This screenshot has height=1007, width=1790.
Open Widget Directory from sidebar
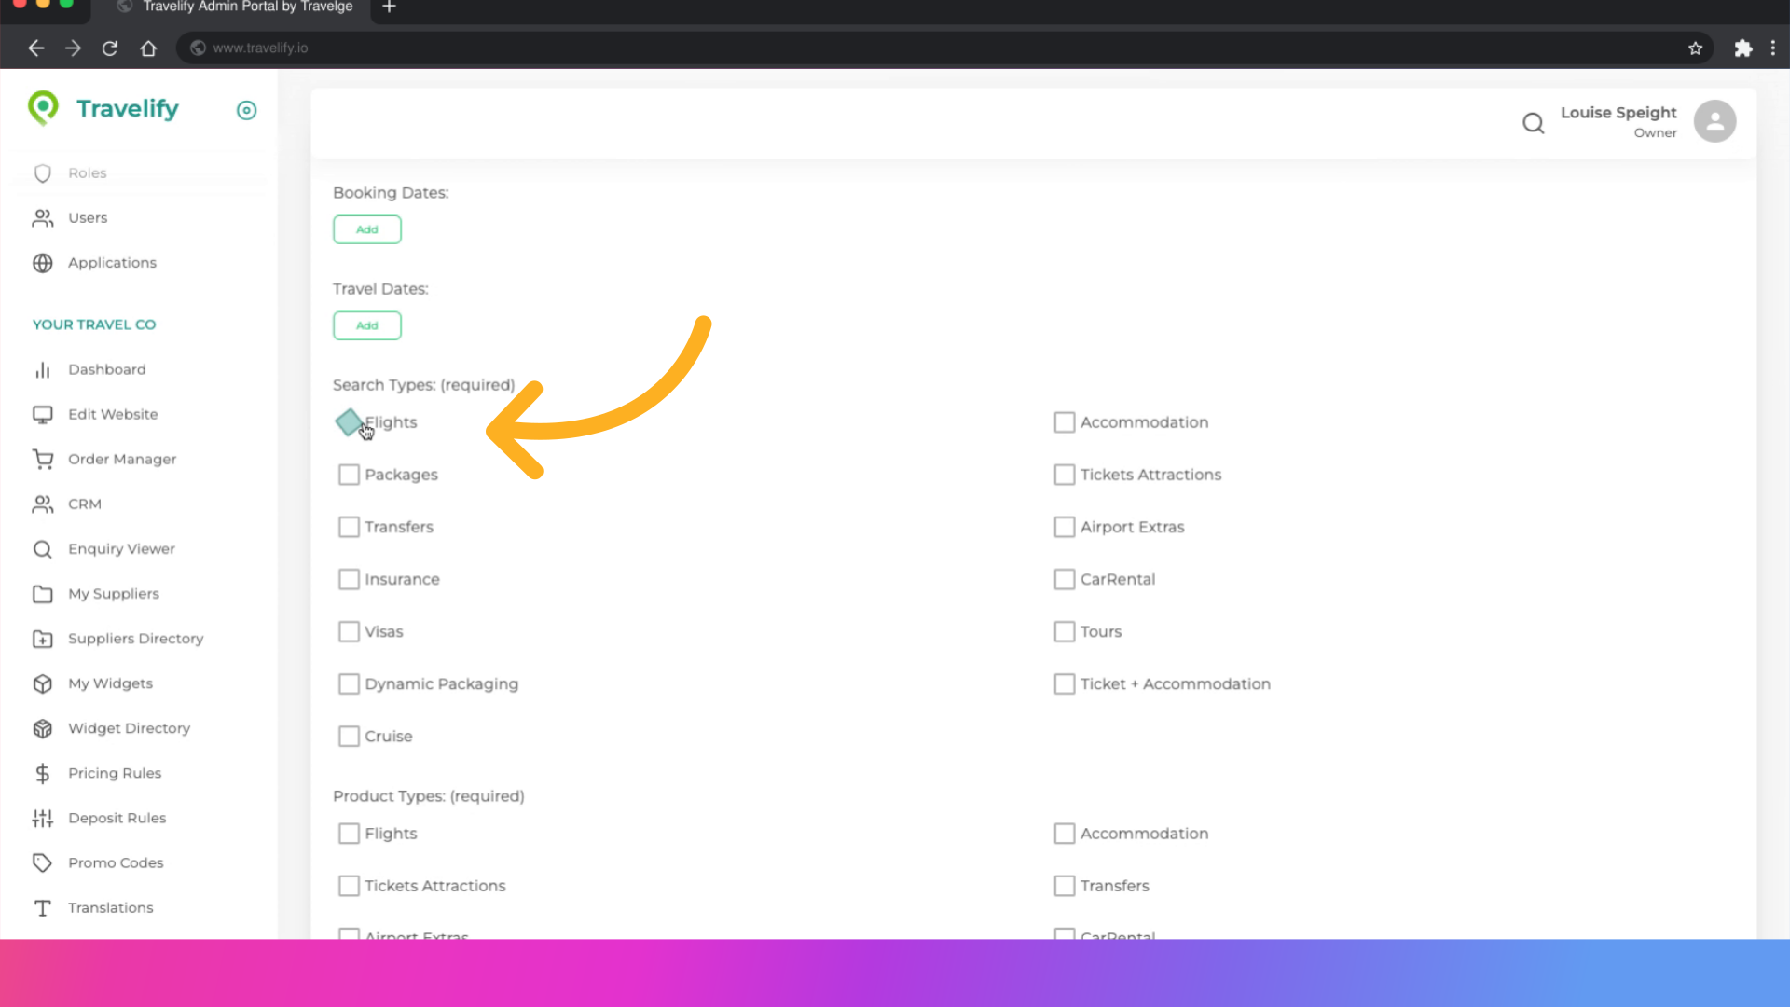click(129, 728)
